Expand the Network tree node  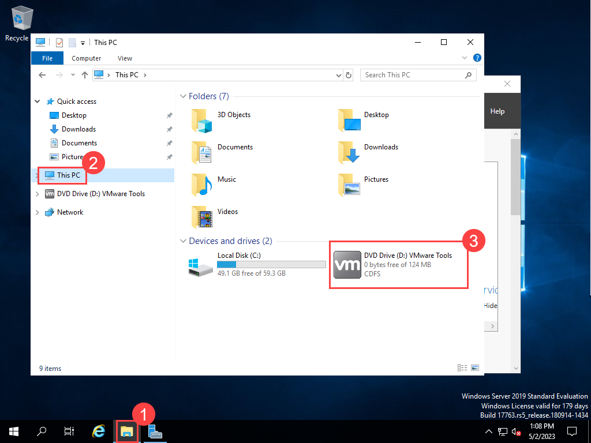(38, 212)
